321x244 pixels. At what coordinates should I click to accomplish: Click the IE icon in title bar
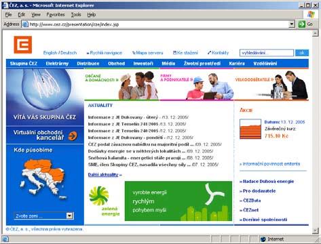pos(5,5)
